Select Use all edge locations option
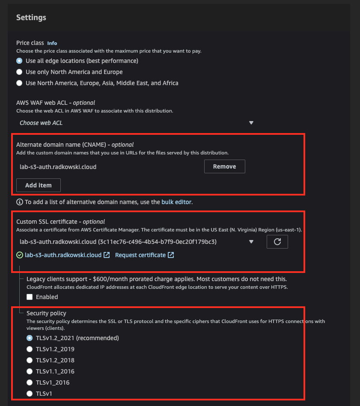The image size is (360, 406). [19, 61]
